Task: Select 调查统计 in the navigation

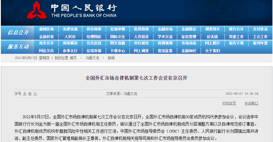Action: tap(212, 29)
